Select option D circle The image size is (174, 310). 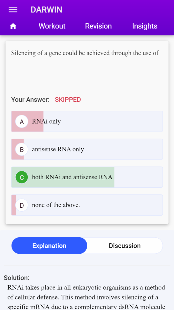point(22,205)
